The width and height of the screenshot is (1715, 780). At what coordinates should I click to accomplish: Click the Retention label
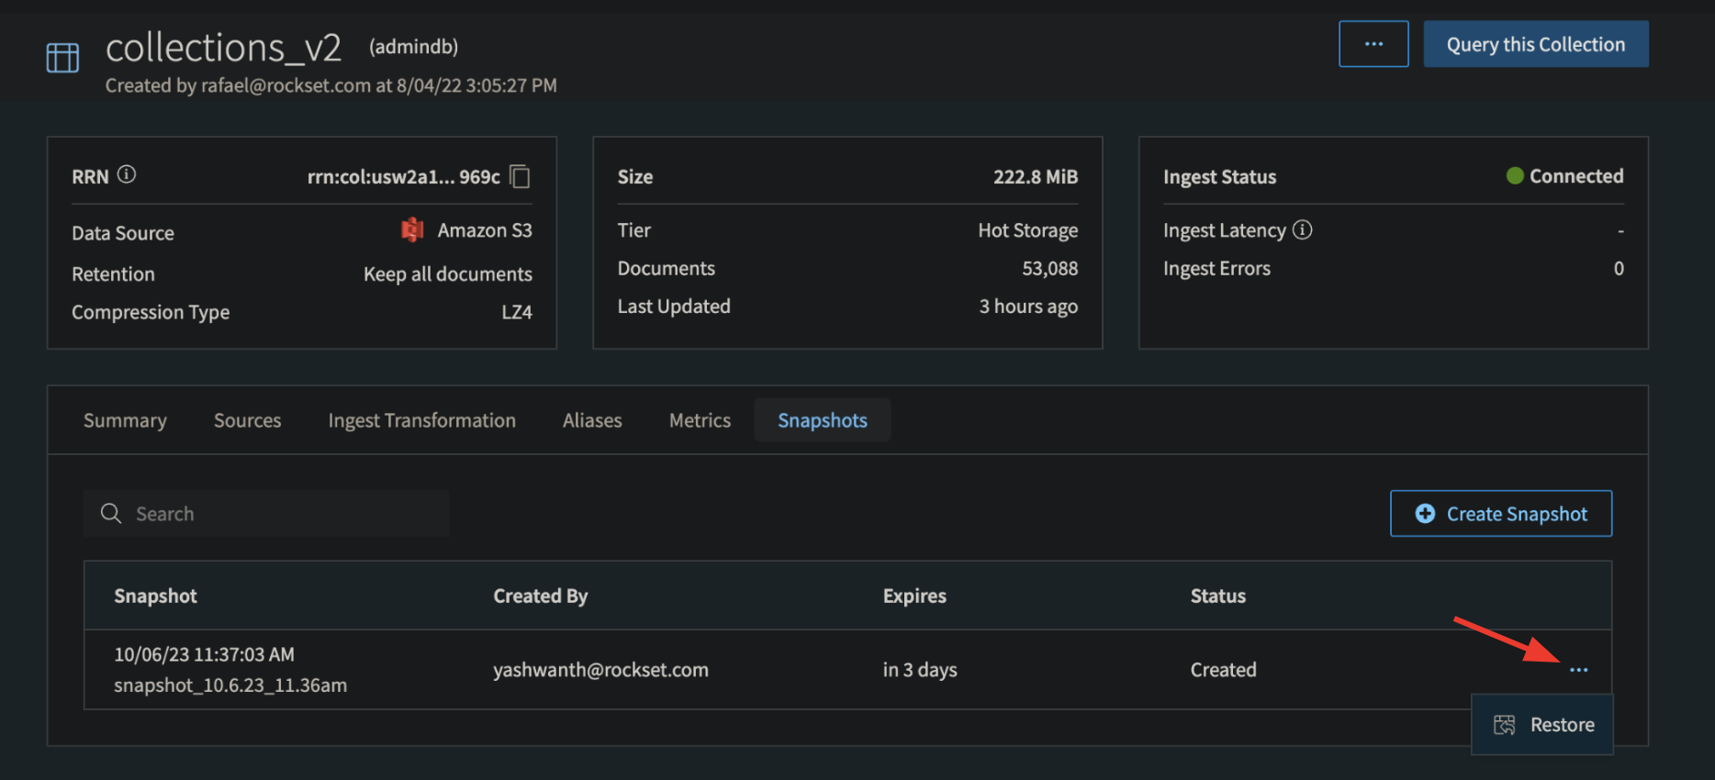pos(113,274)
